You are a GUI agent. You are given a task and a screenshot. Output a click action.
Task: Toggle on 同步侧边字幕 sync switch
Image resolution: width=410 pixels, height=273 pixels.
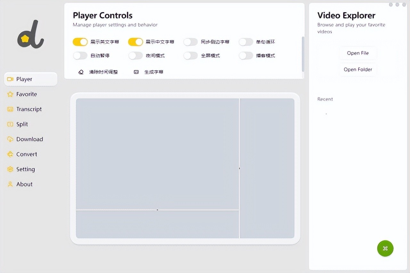190,42
